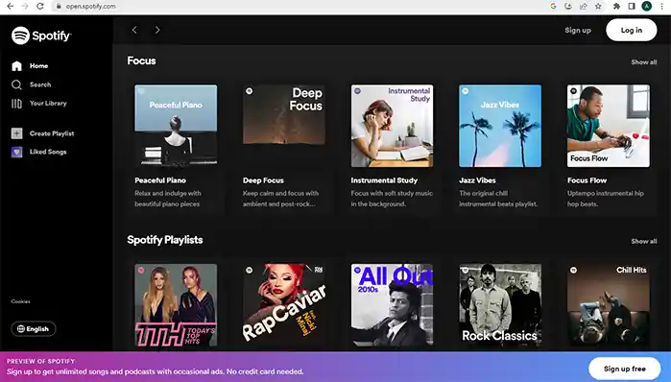
Task: Click the Peaceful Piano title text
Action: 160,180
